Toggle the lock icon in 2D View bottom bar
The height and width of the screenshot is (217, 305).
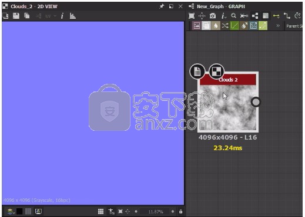pyautogui.click(x=180, y=211)
